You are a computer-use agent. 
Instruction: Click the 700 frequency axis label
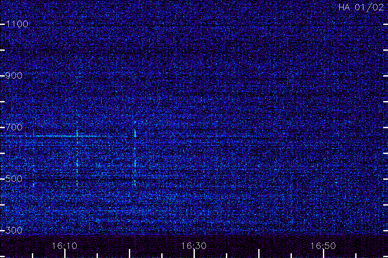tap(14, 127)
